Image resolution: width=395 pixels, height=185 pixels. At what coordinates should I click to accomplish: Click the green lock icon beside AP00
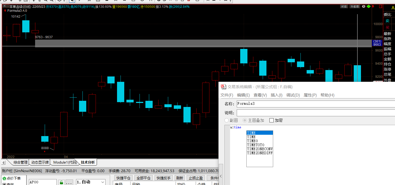coord(61,183)
